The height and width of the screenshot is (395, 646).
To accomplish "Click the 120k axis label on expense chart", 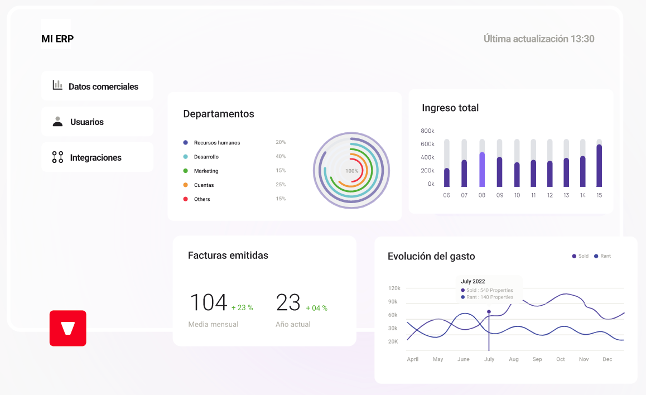I will pyautogui.click(x=394, y=288).
